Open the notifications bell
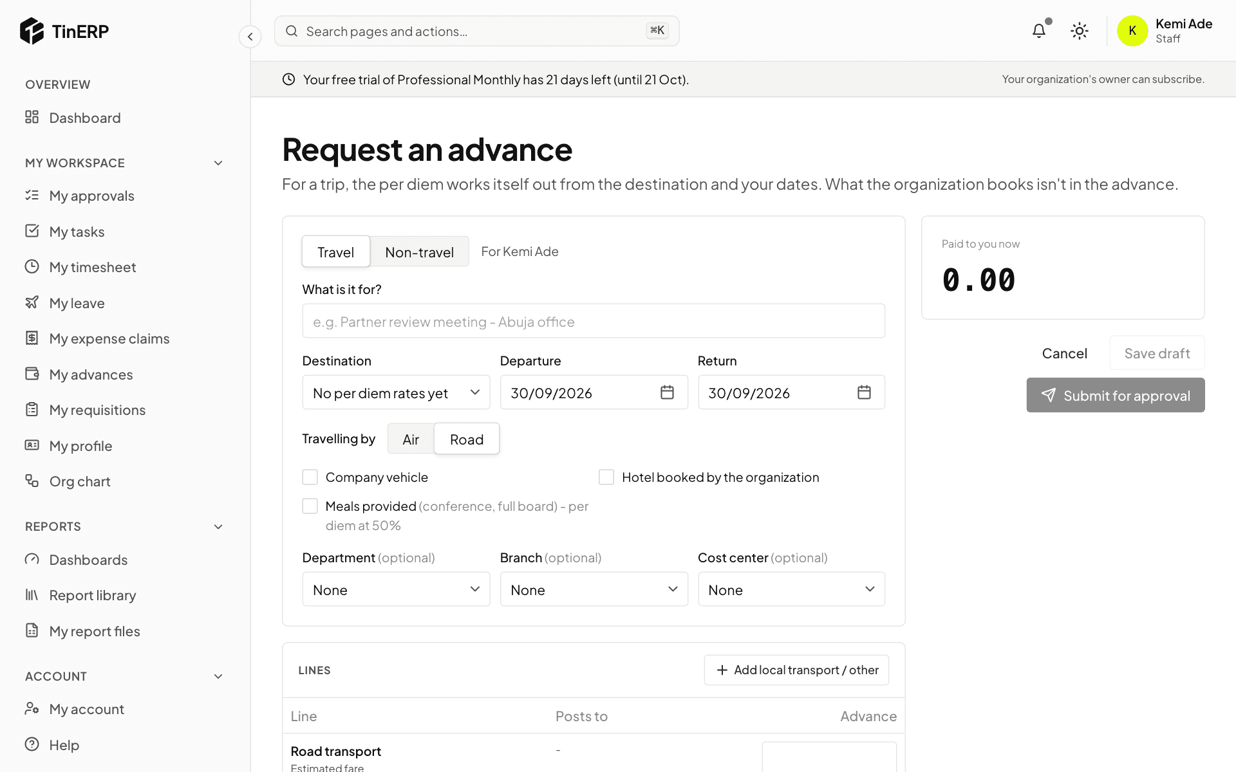 coord(1039,31)
